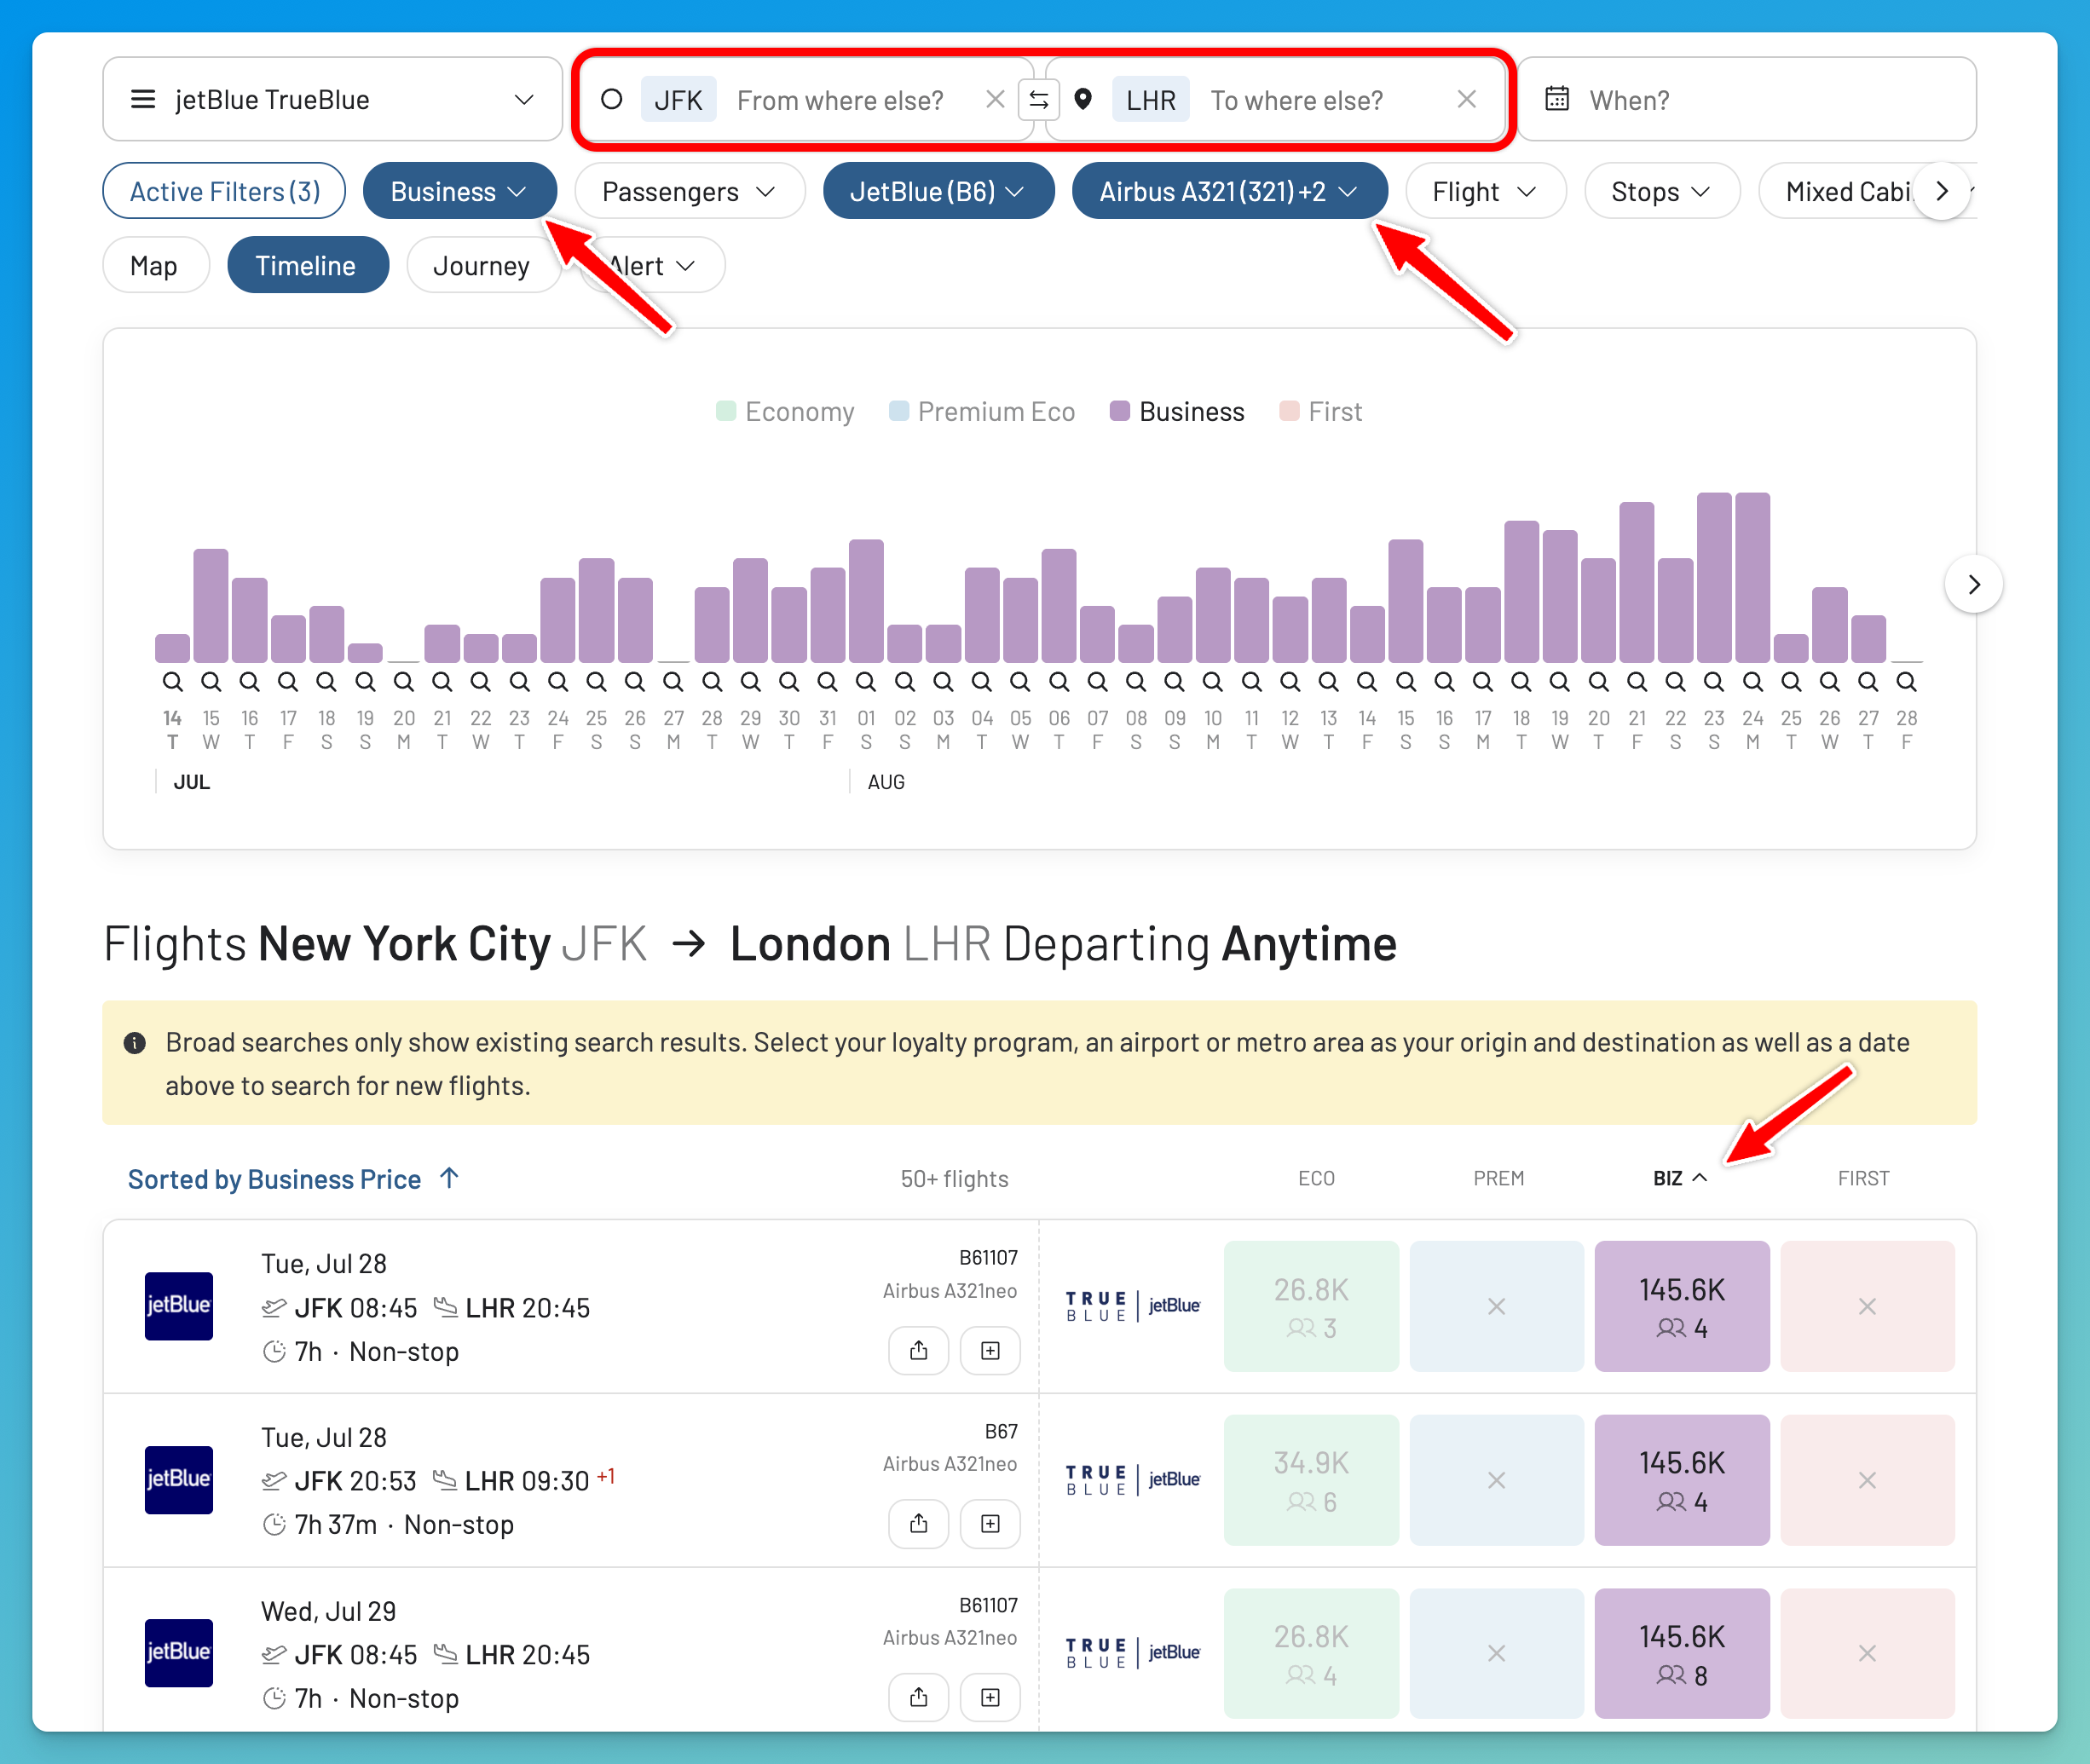2090x1764 pixels.
Task: Expand the Passengers filter
Action: pos(689,191)
